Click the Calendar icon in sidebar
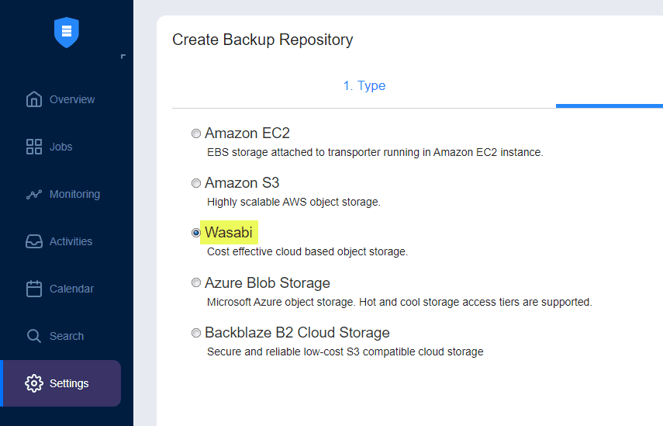 click(34, 289)
